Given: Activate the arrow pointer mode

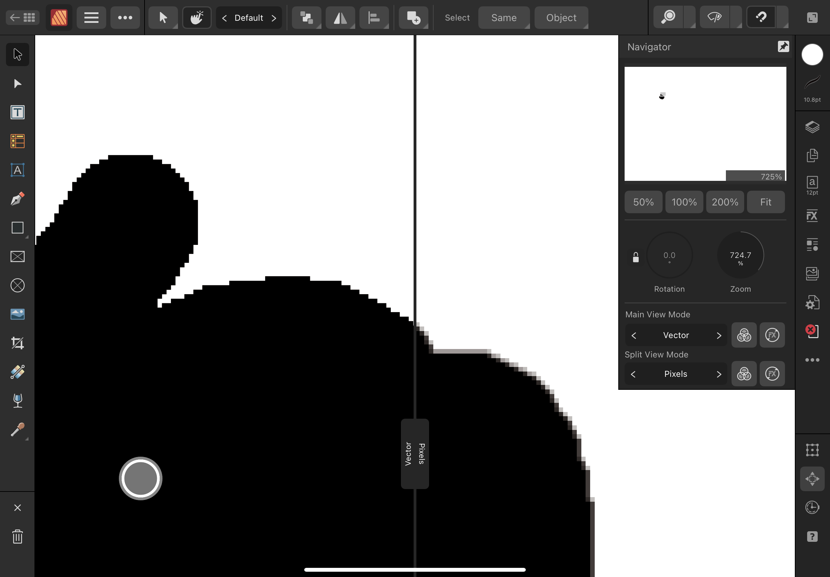Looking at the screenshot, I should click(163, 17).
